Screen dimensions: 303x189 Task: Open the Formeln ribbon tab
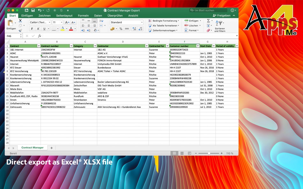coord(83,16)
